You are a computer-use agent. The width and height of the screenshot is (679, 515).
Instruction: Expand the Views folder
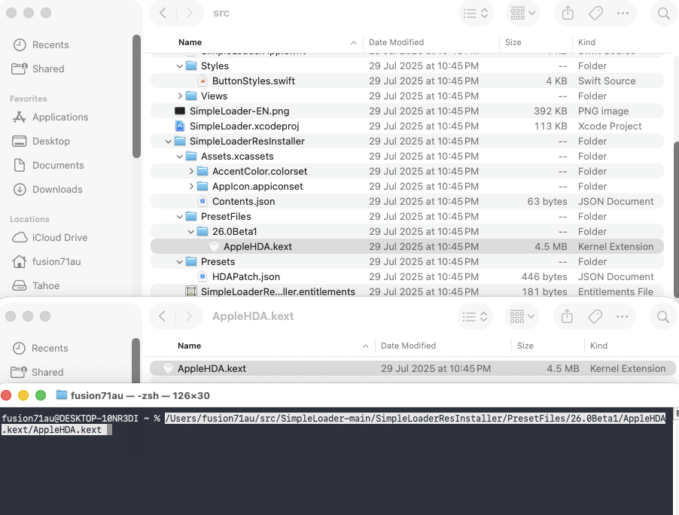180,96
